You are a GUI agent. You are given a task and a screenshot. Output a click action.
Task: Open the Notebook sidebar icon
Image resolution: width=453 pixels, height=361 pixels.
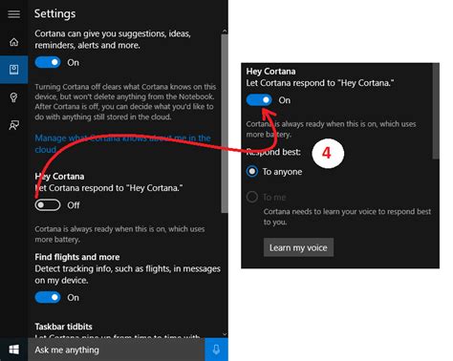tap(13, 70)
